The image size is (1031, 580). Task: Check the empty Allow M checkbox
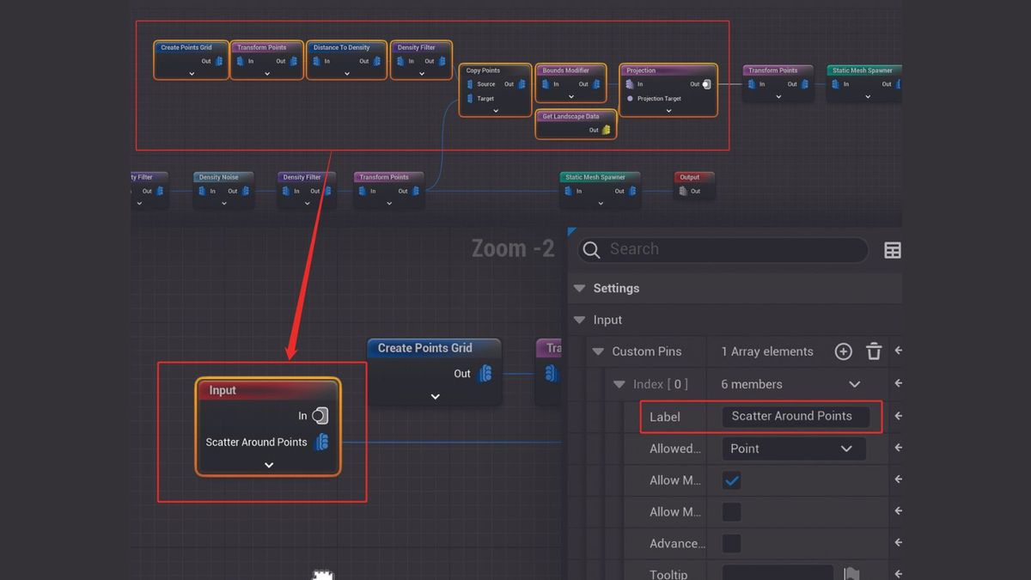[x=732, y=511]
